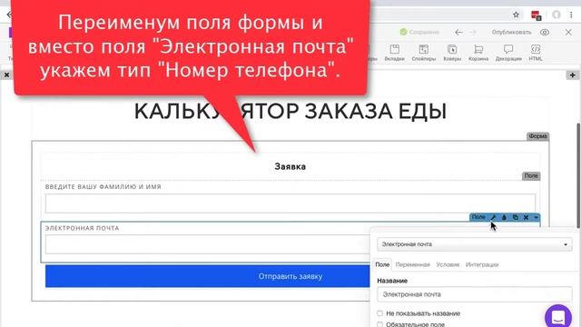Bookmark this page with the star icon
The width and height of the screenshot is (581, 327).
coord(516,15)
